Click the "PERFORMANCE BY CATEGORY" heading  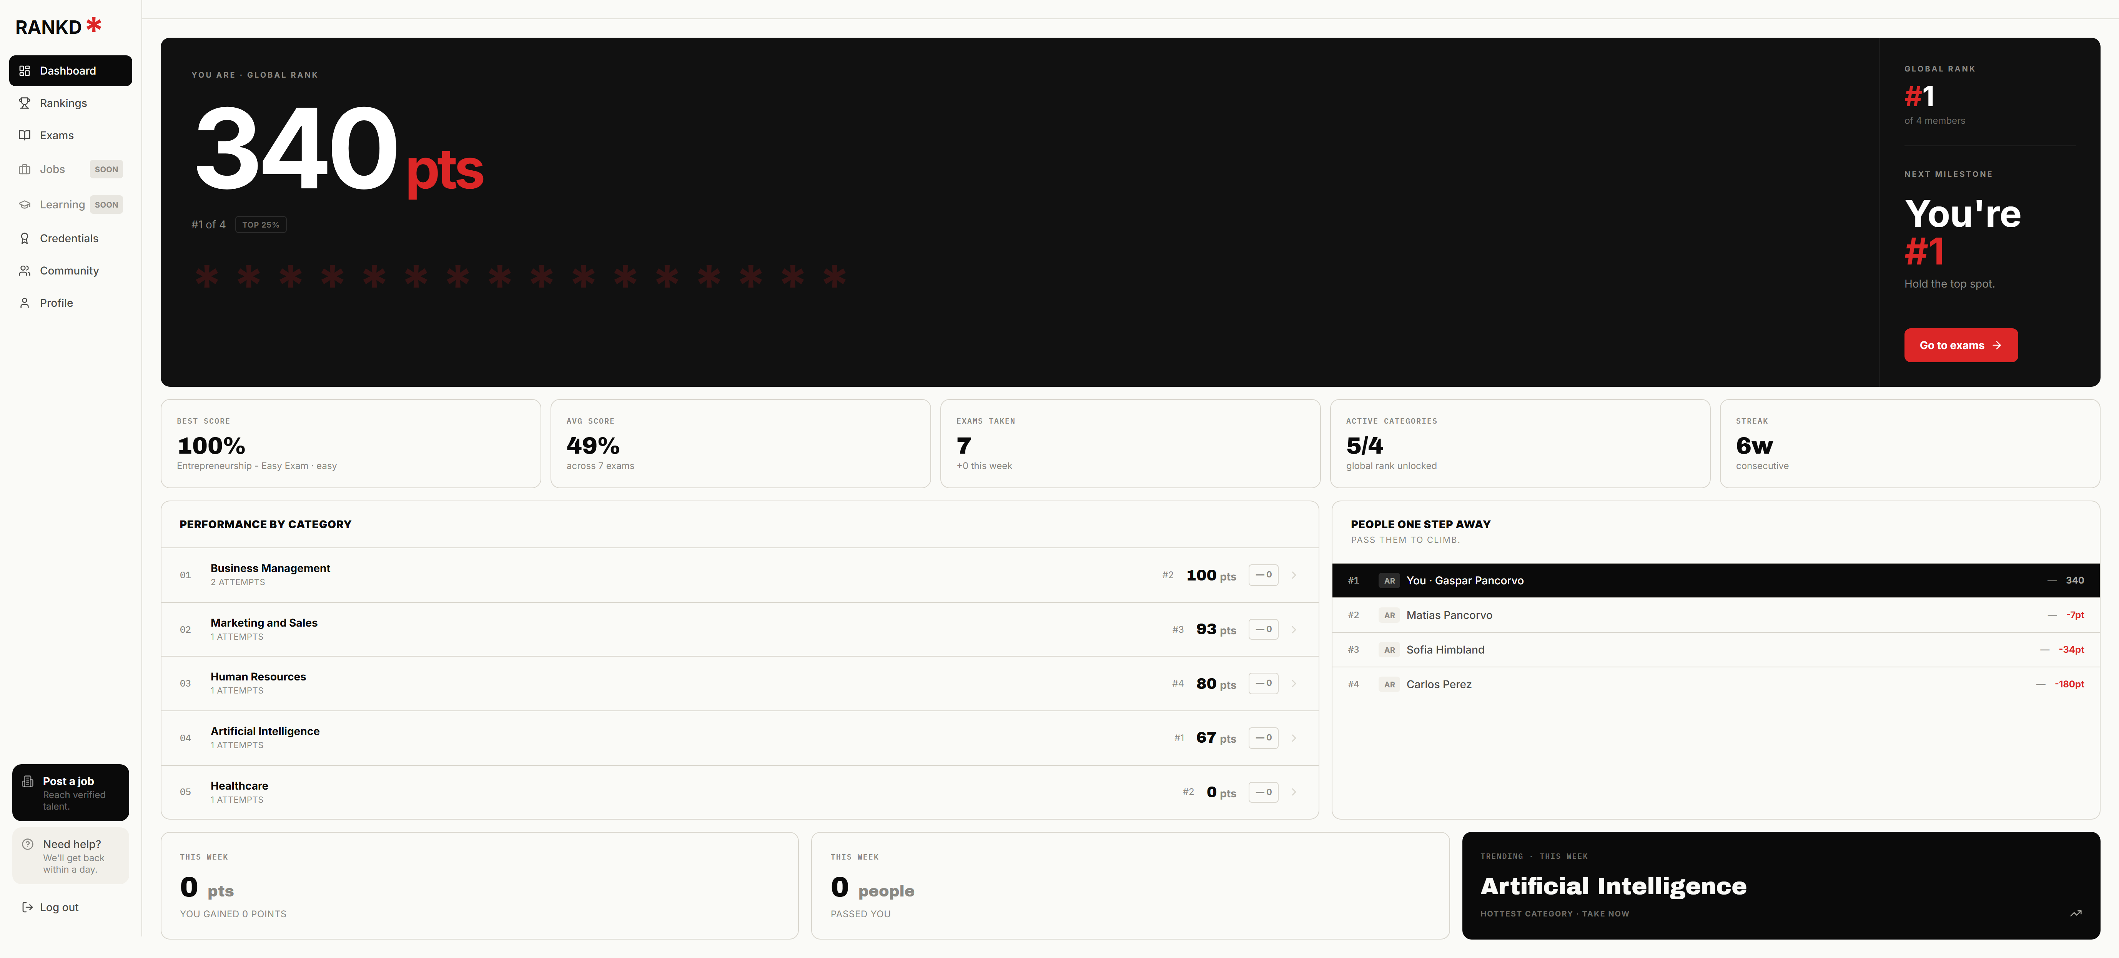tap(265, 525)
